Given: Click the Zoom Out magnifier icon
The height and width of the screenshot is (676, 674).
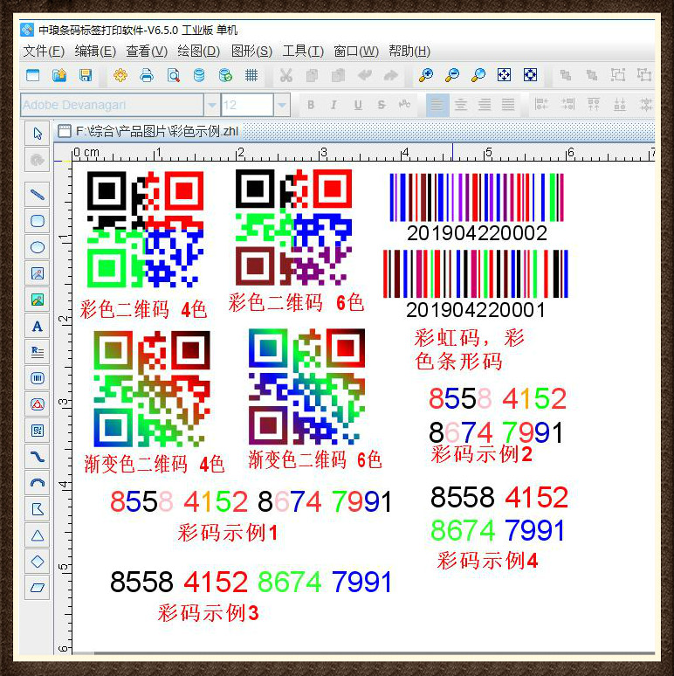Looking at the screenshot, I should (452, 75).
